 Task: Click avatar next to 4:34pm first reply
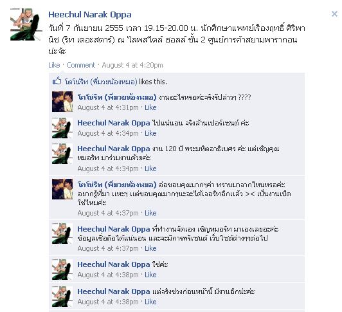pyautogui.click(x=62, y=128)
